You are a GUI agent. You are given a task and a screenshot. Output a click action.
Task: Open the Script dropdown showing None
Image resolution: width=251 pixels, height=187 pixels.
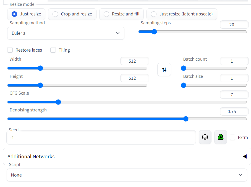click(127, 175)
